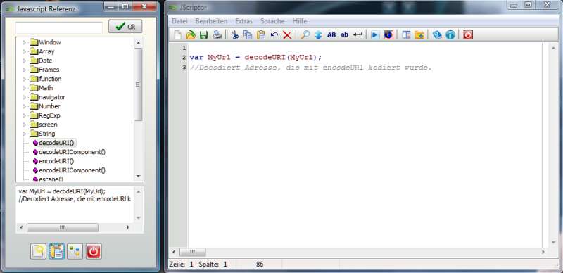Expand the Math folder node
The height and width of the screenshot is (273, 563).
pyautogui.click(x=25, y=88)
